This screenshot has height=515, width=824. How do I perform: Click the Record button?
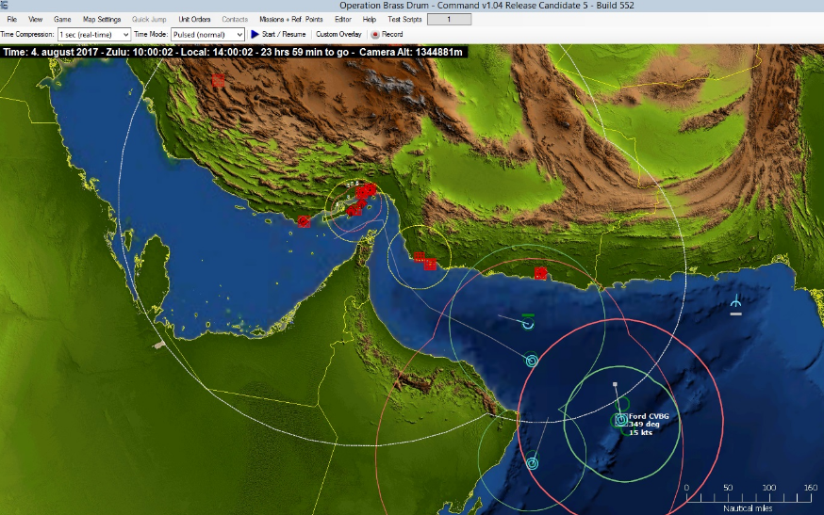(387, 34)
